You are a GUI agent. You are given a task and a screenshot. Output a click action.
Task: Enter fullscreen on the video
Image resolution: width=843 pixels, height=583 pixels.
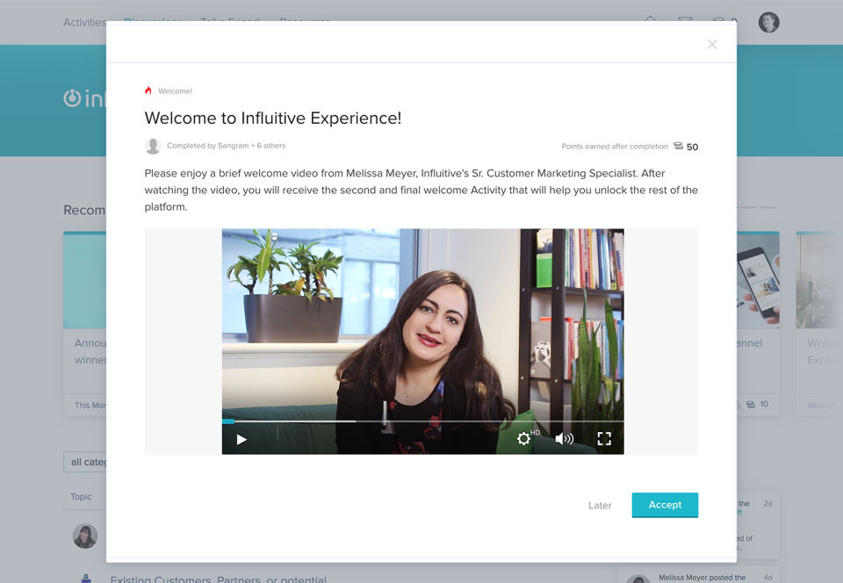(x=604, y=438)
